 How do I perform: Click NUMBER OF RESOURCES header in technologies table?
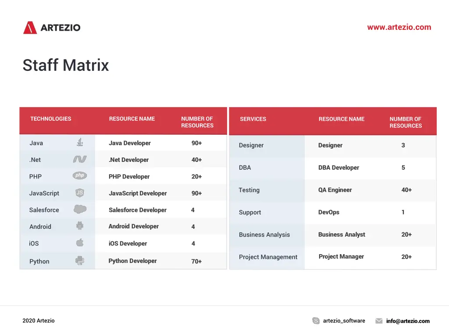coord(197,122)
